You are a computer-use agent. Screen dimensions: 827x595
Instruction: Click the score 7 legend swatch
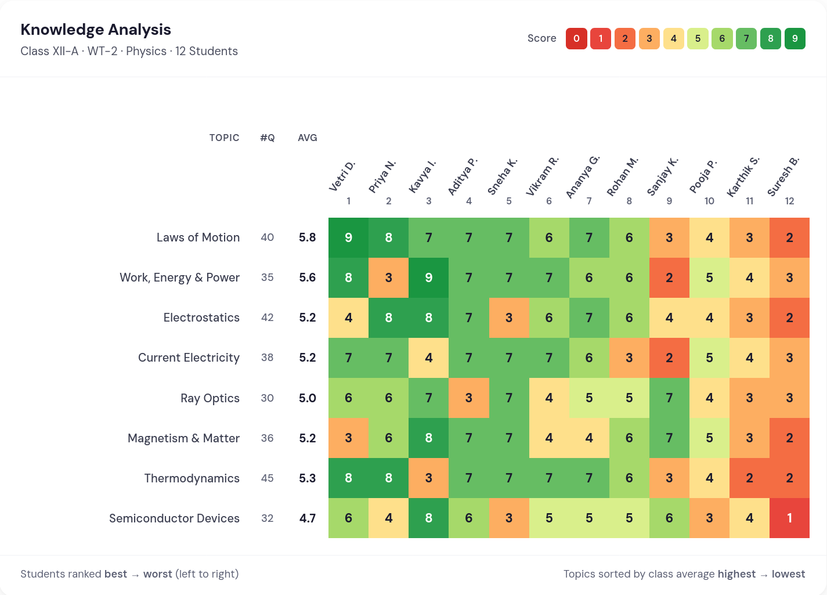coord(746,38)
